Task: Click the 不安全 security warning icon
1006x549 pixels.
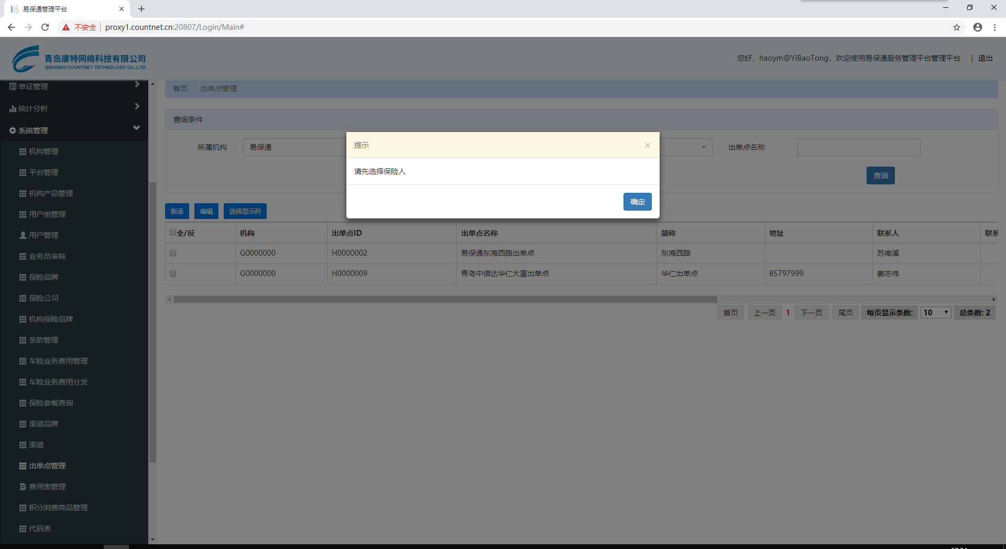Action: coord(66,27)
